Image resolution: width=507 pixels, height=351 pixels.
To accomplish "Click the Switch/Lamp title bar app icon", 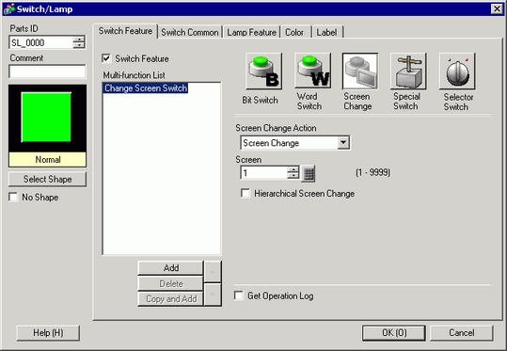I will 9,9.
